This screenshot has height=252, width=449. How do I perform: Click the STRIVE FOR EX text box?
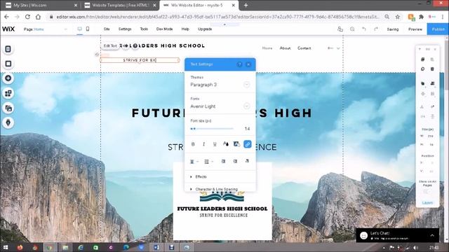[x=140, y=60]
